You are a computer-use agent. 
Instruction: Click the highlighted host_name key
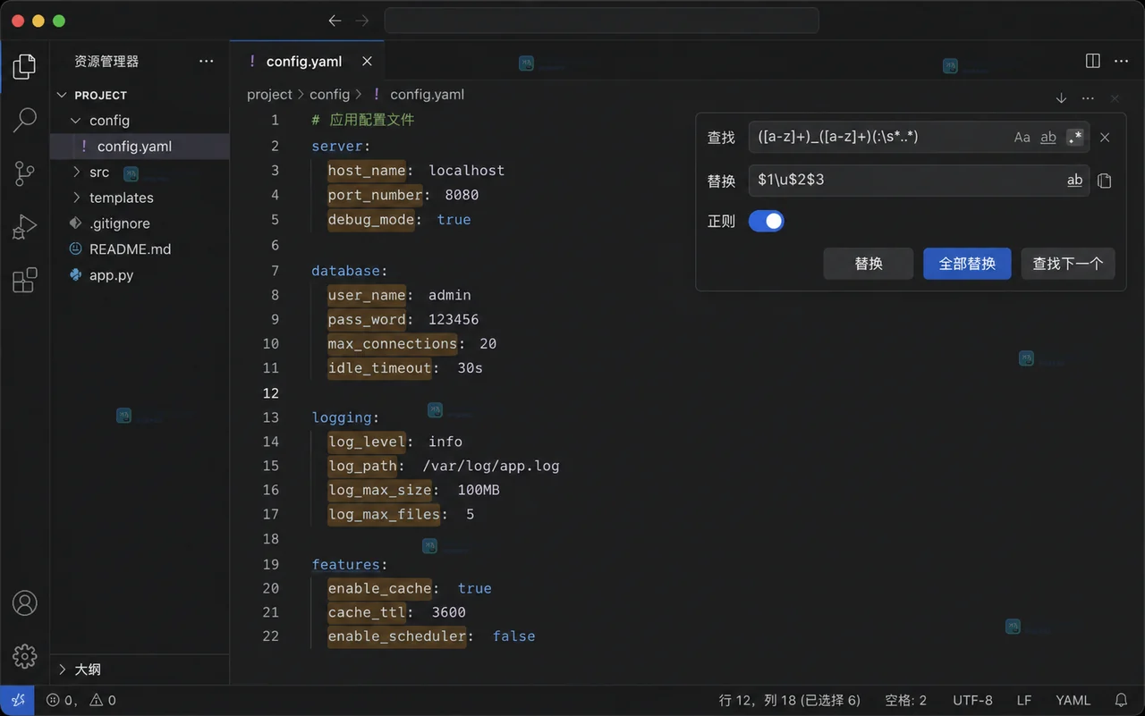pos(367,170)
